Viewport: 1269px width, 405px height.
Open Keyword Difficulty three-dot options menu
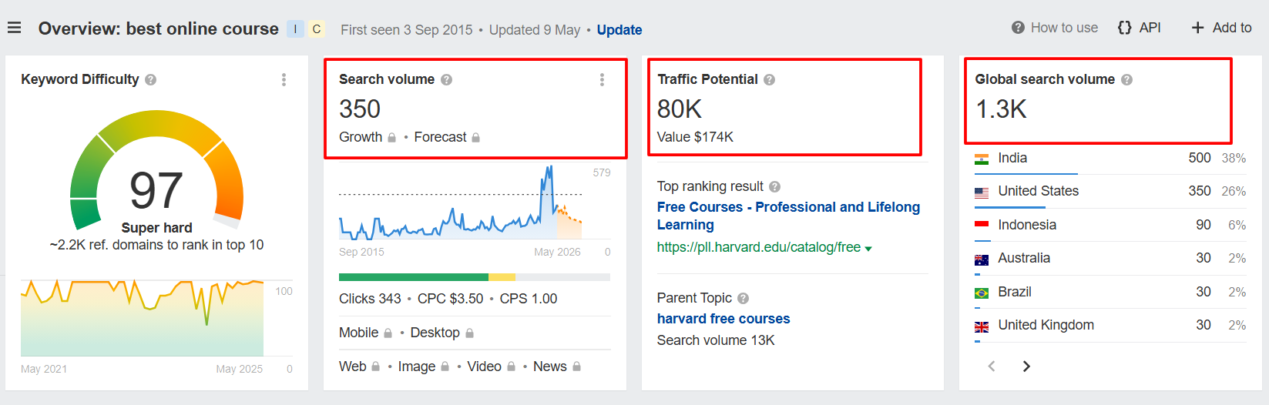pos(284,79)
